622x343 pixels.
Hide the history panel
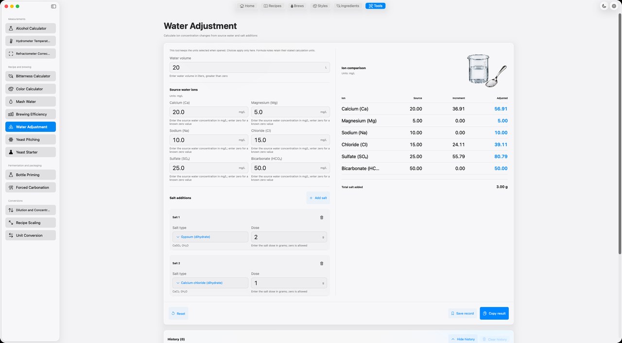(463, 339)
